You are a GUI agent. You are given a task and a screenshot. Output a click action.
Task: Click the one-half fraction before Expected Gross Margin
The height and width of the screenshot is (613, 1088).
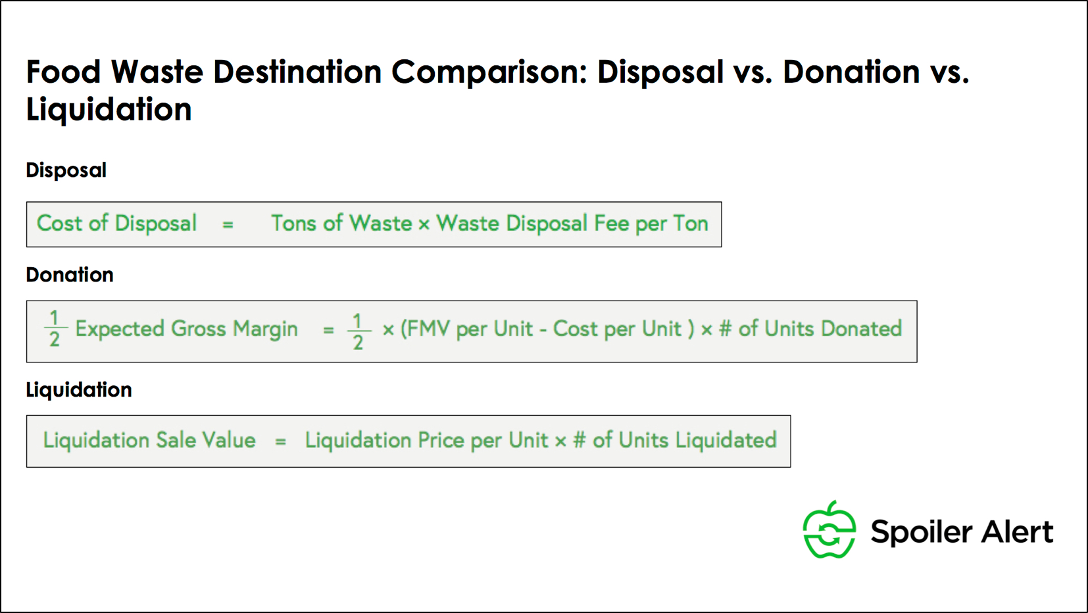[x=55, y=329]
